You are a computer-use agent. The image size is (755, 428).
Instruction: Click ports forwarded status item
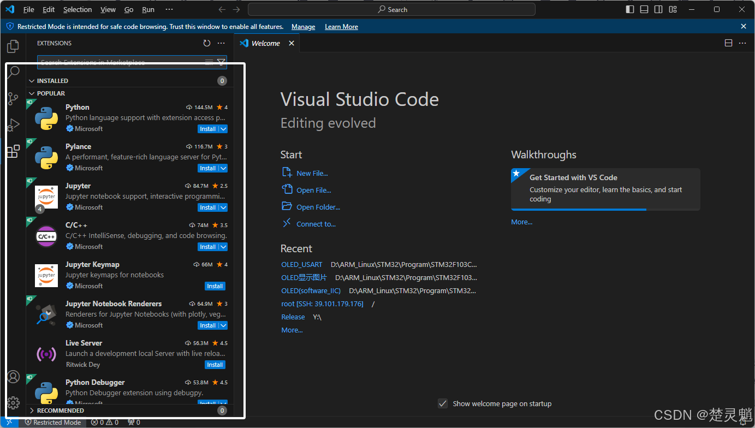pyautogui.click(x=134, y=422)
